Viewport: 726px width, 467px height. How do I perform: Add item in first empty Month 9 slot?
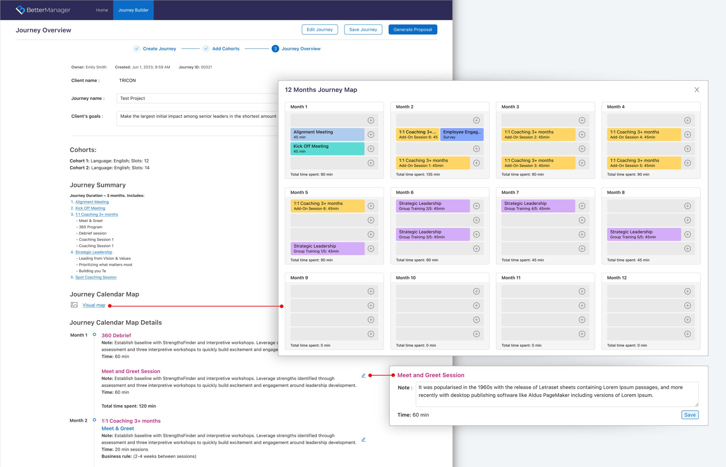(371, 291)
